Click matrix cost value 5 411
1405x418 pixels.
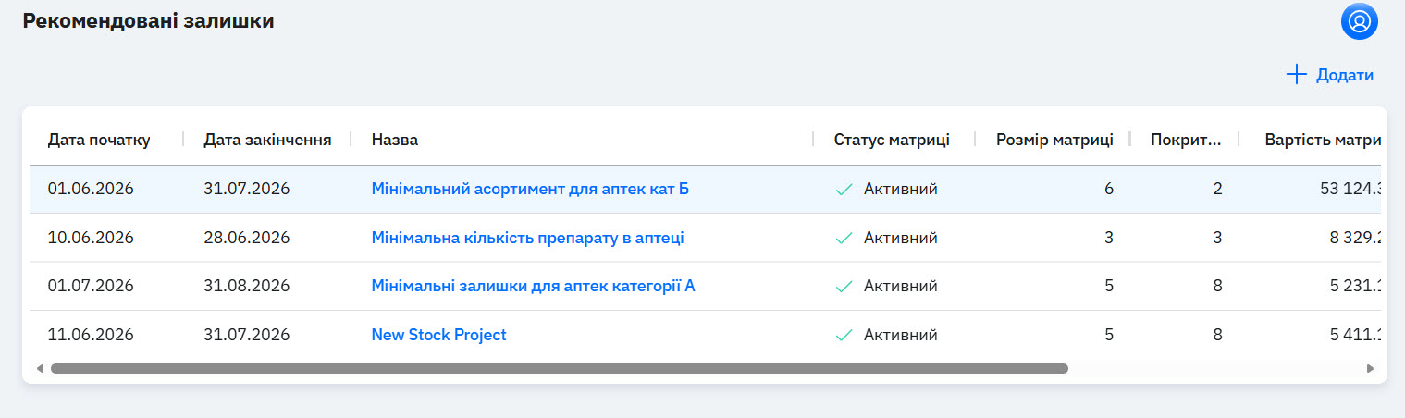coord(1355,335)
